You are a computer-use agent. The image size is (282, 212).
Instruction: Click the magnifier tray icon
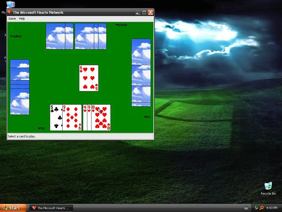point(262,208)
